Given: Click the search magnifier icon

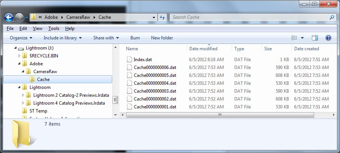Looking at the screenshot, I should 332,17.
